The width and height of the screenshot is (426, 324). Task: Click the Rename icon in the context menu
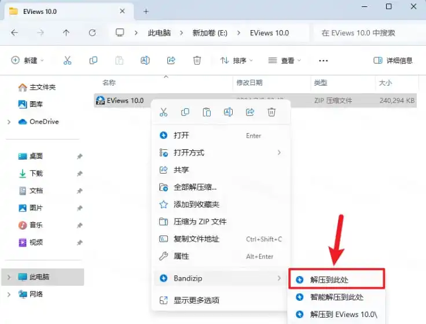pos(228,112)
